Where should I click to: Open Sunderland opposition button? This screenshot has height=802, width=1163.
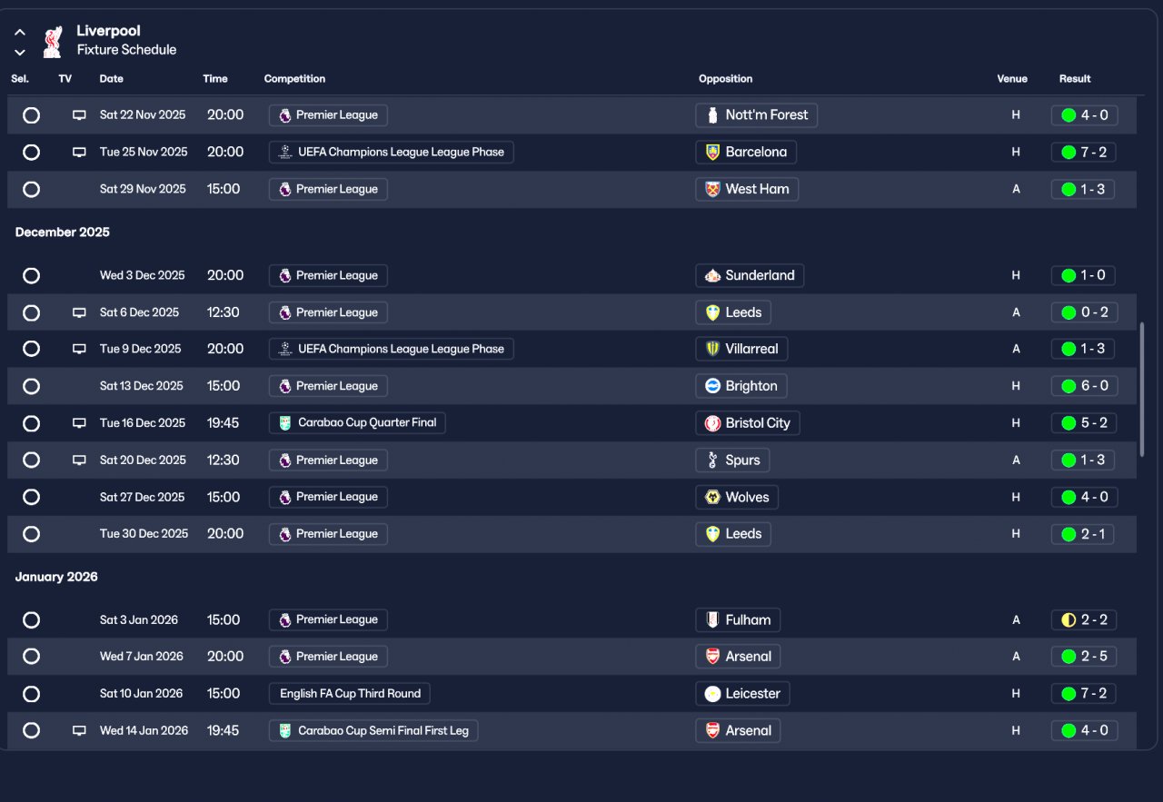coord(750,275)
